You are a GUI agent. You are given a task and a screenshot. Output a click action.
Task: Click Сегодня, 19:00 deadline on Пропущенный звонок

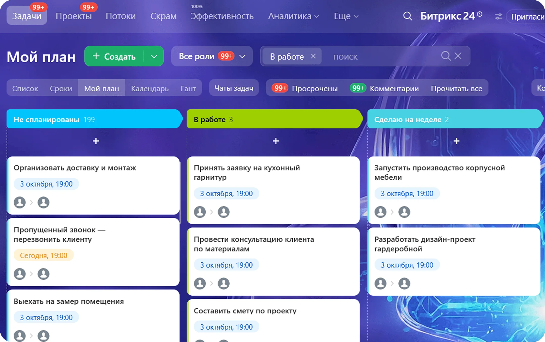(44, 255)
